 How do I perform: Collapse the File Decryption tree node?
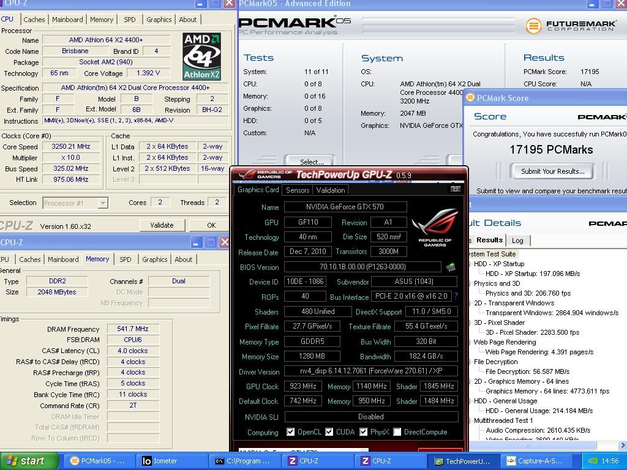coord(470,362)
